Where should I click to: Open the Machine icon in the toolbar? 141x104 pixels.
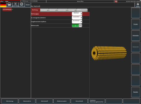point(15,5)
